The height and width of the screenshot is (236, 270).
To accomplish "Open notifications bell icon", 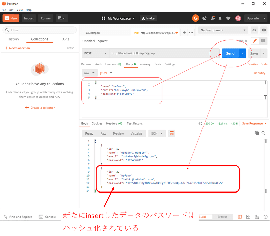I will point(220,18).
